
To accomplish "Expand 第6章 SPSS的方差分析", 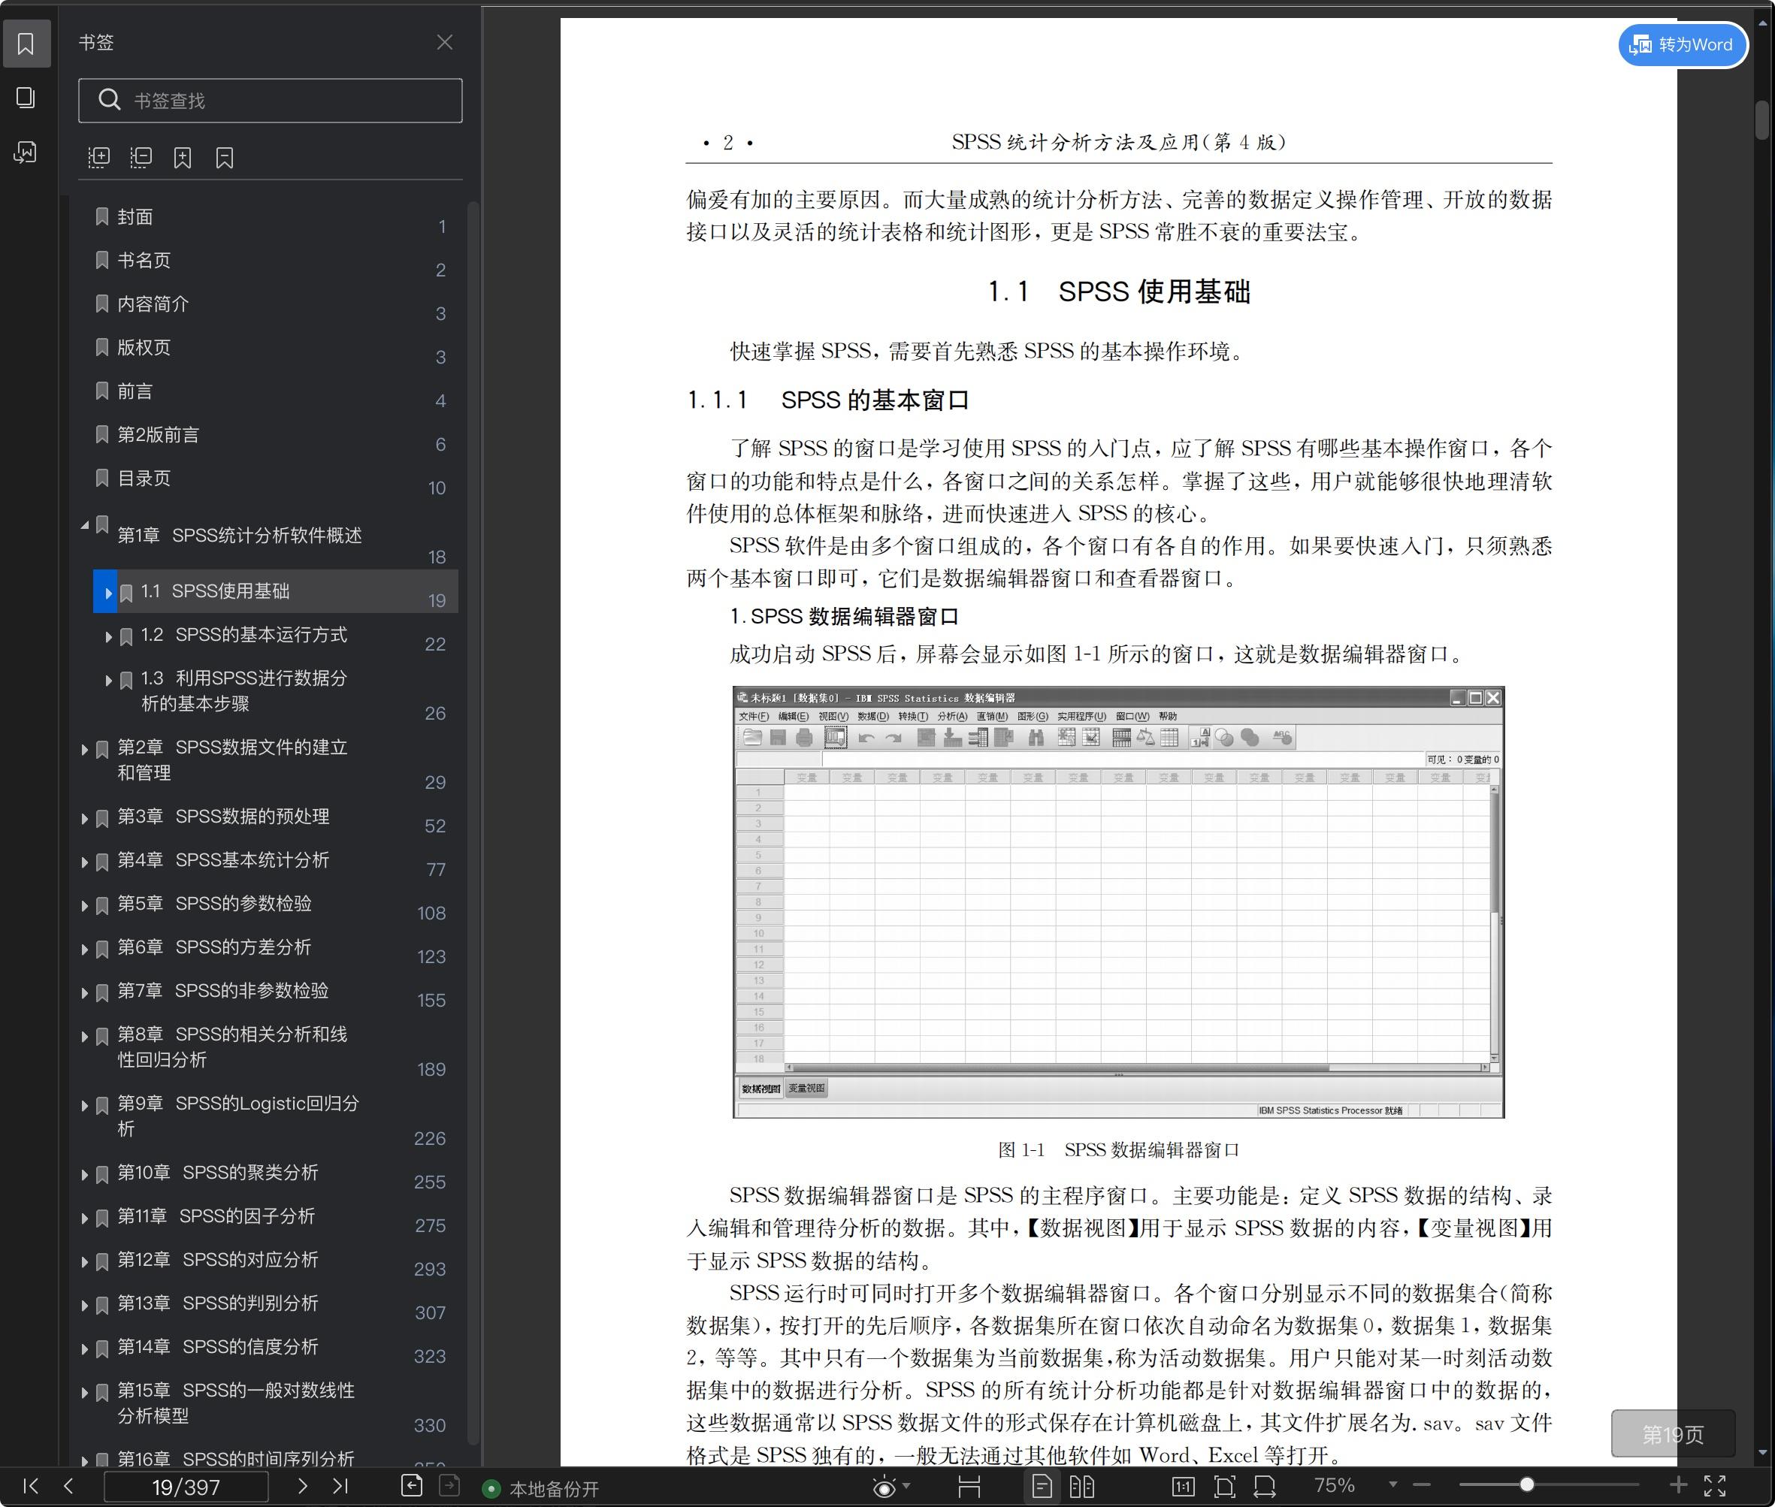I will tap(85, 949).
